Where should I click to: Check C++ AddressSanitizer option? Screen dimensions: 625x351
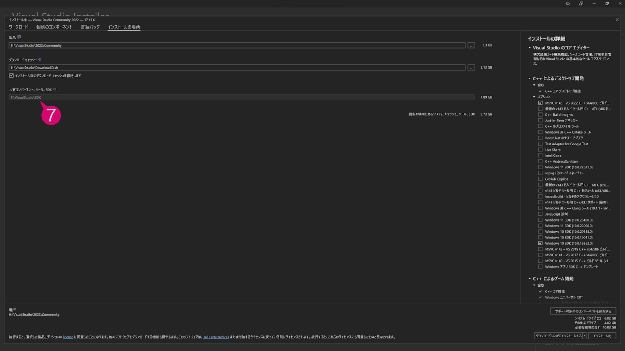(x=540, y=161)
